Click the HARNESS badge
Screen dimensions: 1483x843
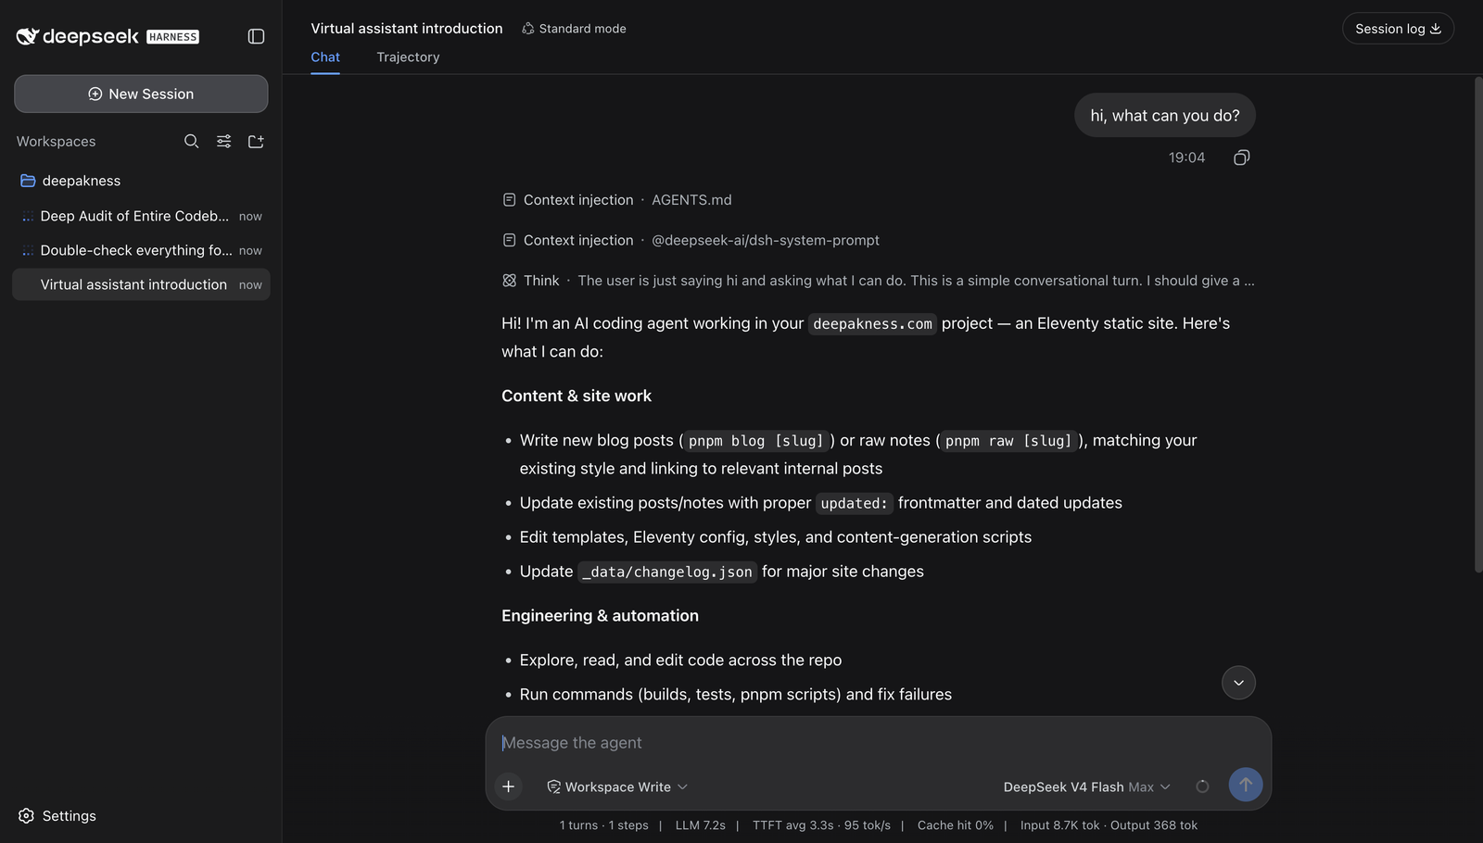[172, 37]
